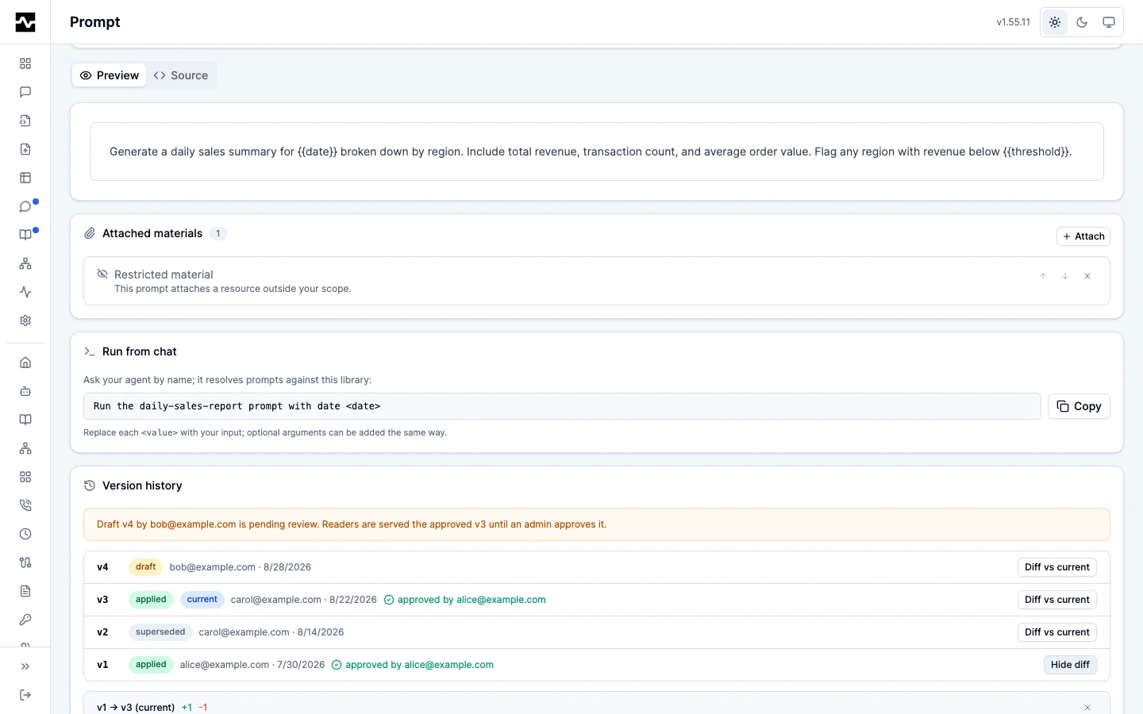Click Diff vs current for v2
Viewport: 1143px width, 714px height.
point(1057,632)
